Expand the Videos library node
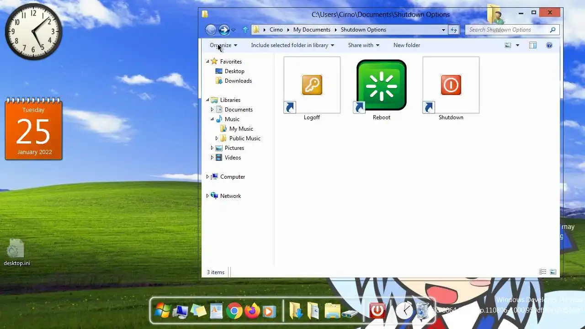Image resolution: width=585 pixels, height=329 pixels. [212, 158]
